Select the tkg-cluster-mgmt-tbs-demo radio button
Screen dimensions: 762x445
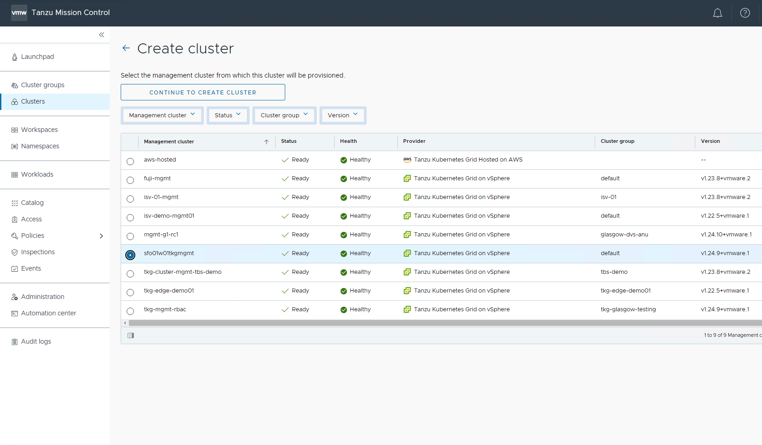click(x=130, y=274)
